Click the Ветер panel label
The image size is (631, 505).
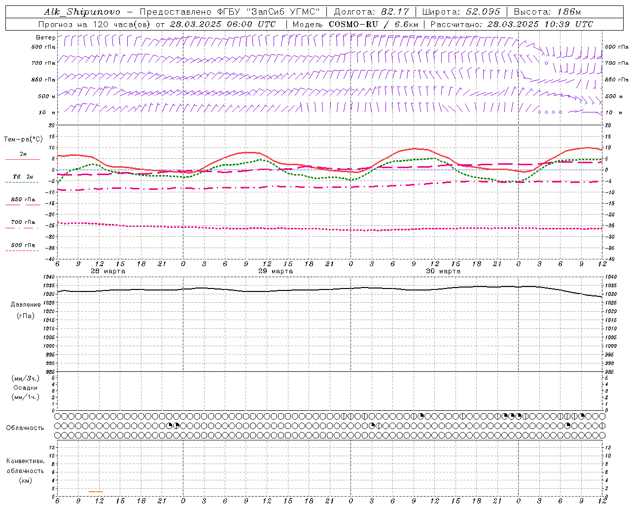click(x=45, y=37)
